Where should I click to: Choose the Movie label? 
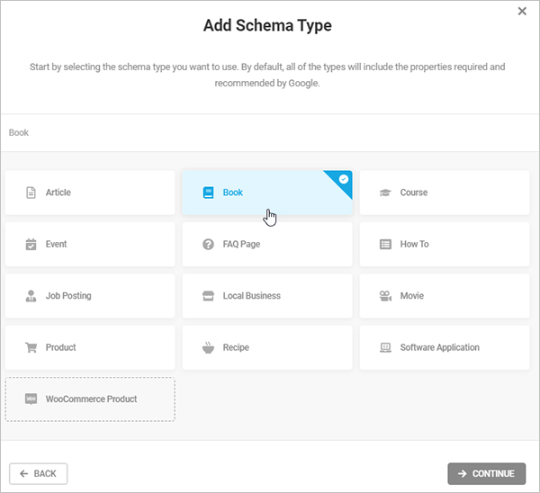412,296
